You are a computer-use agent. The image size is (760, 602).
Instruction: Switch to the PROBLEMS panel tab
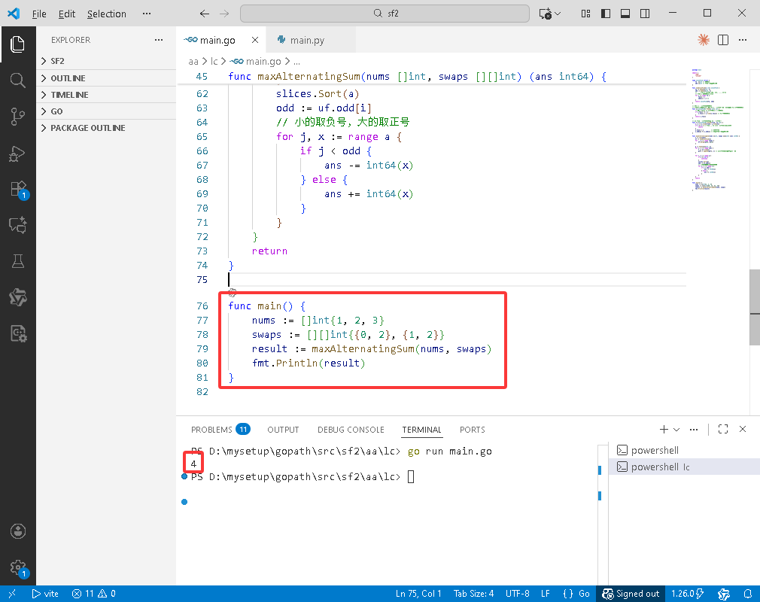point(220,430)
